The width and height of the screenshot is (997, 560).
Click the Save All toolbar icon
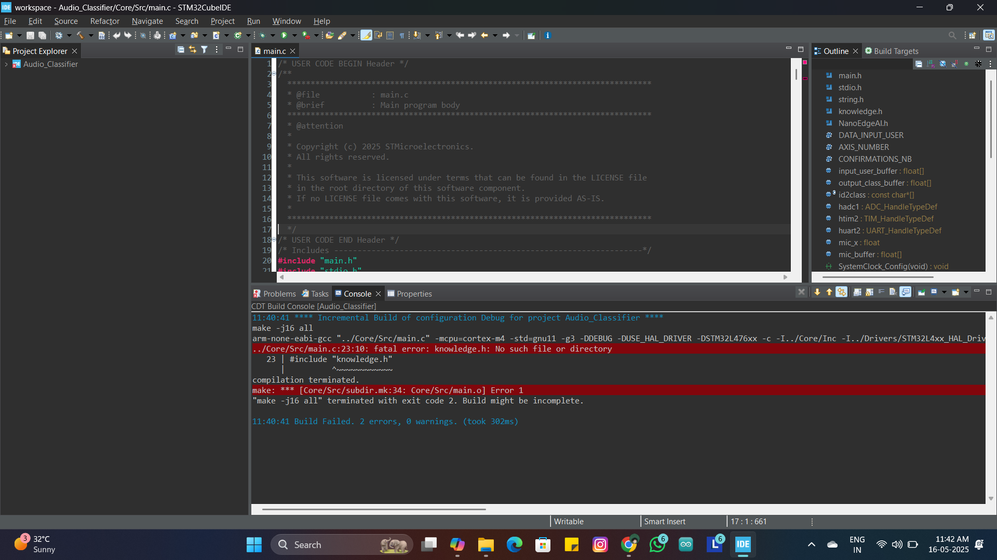pos(43,35)
